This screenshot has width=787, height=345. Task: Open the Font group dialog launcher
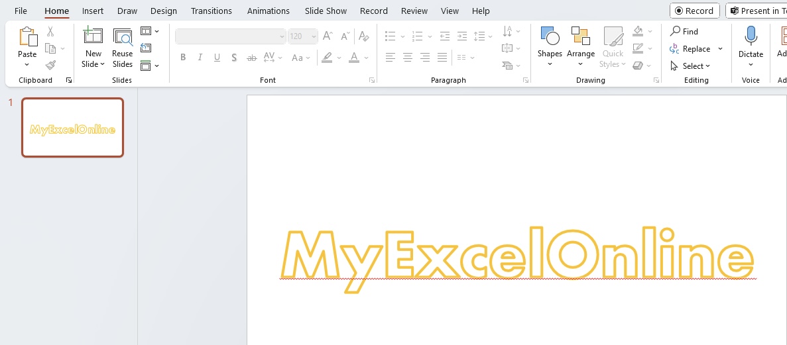[x=372, y=80]
